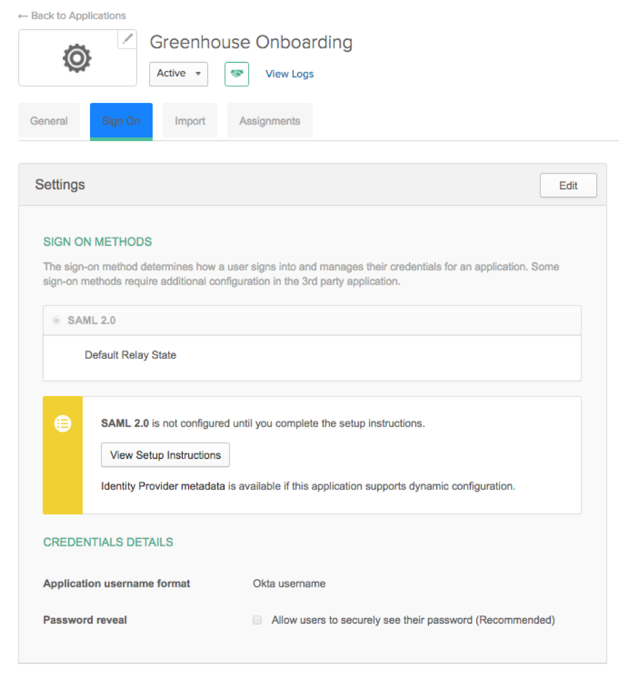Click the gear application logo
Screen dimensions: 619x681
[77, 58]
